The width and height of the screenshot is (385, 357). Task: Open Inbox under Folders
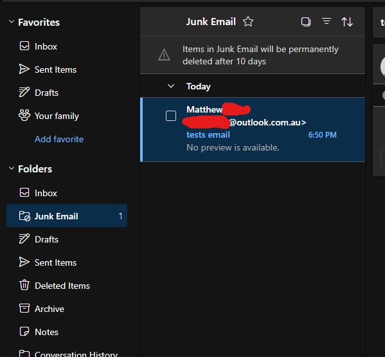point(67,193)
